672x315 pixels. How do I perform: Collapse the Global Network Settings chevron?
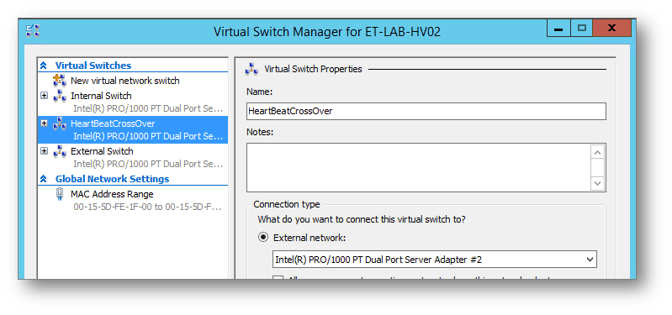[43, 179]
